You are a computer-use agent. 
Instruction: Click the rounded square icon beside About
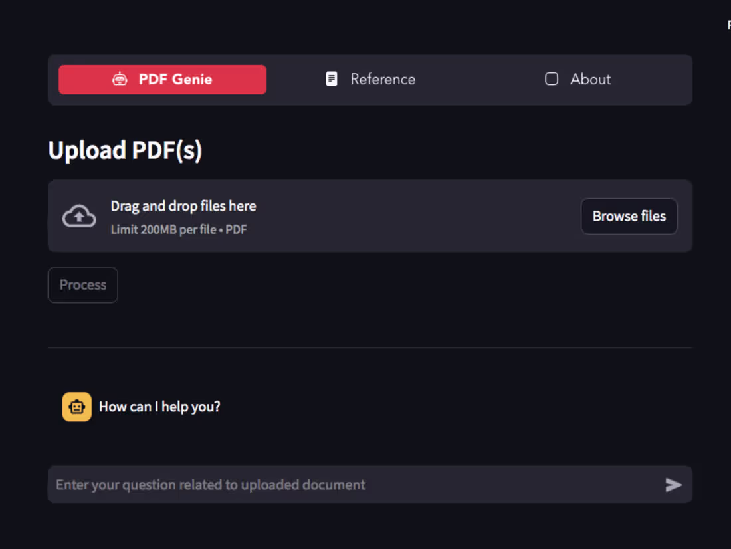(552, 79)
